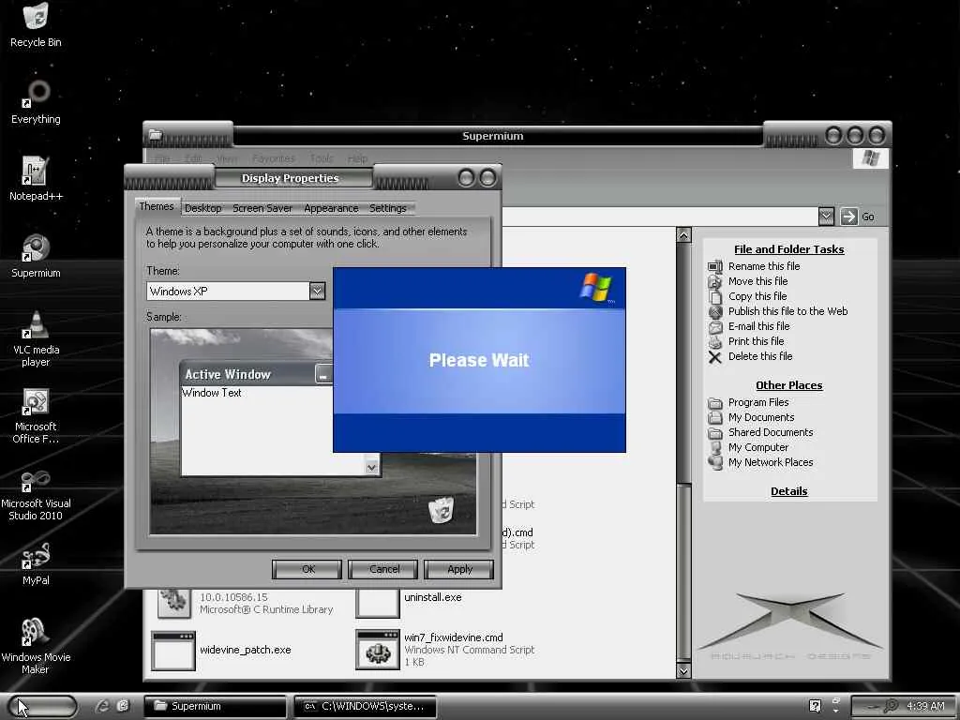The height and width of the screenshot is (720, 960).
Task: Click the 4:39 AM clock
Action: click(x=925, y=706)
